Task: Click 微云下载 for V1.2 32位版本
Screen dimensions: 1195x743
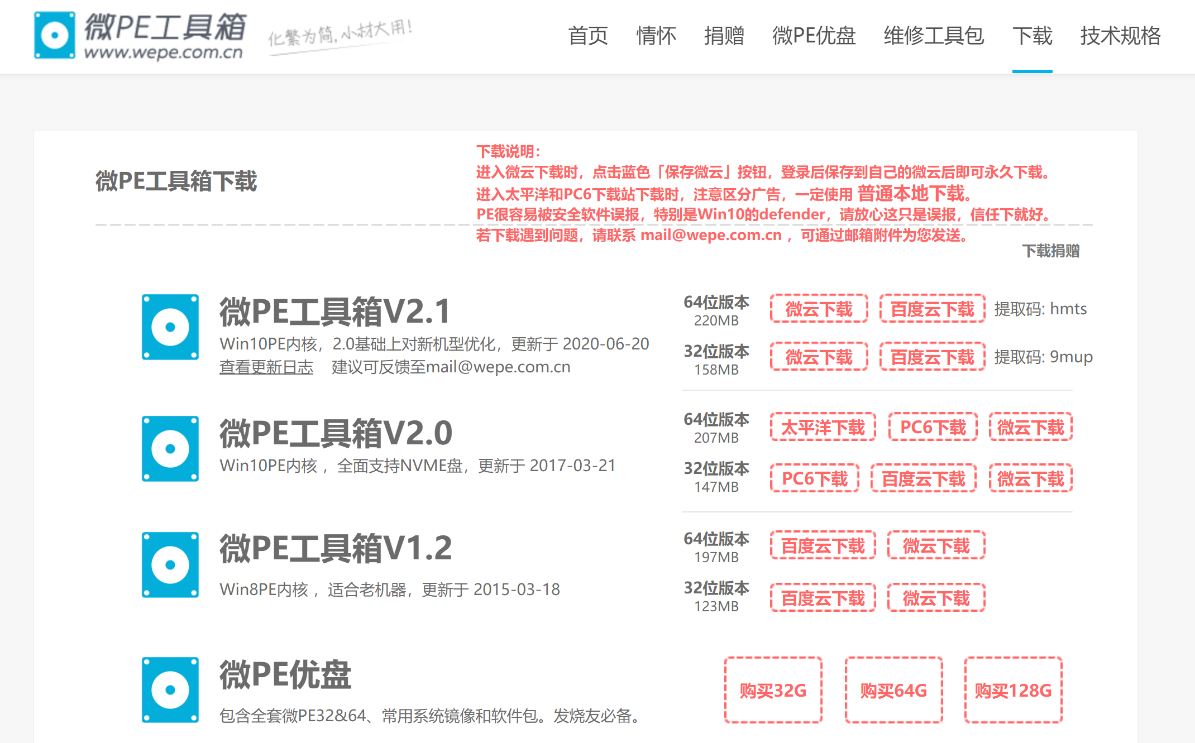Action: click(x=936, y=598)
